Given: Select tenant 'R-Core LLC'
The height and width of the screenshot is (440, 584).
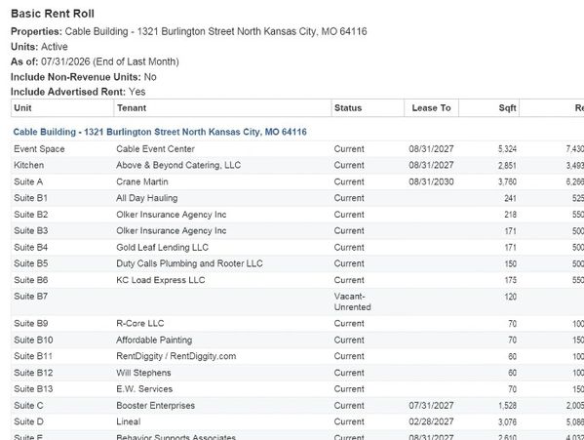Looking at the screenshot, I should (139, 323).
